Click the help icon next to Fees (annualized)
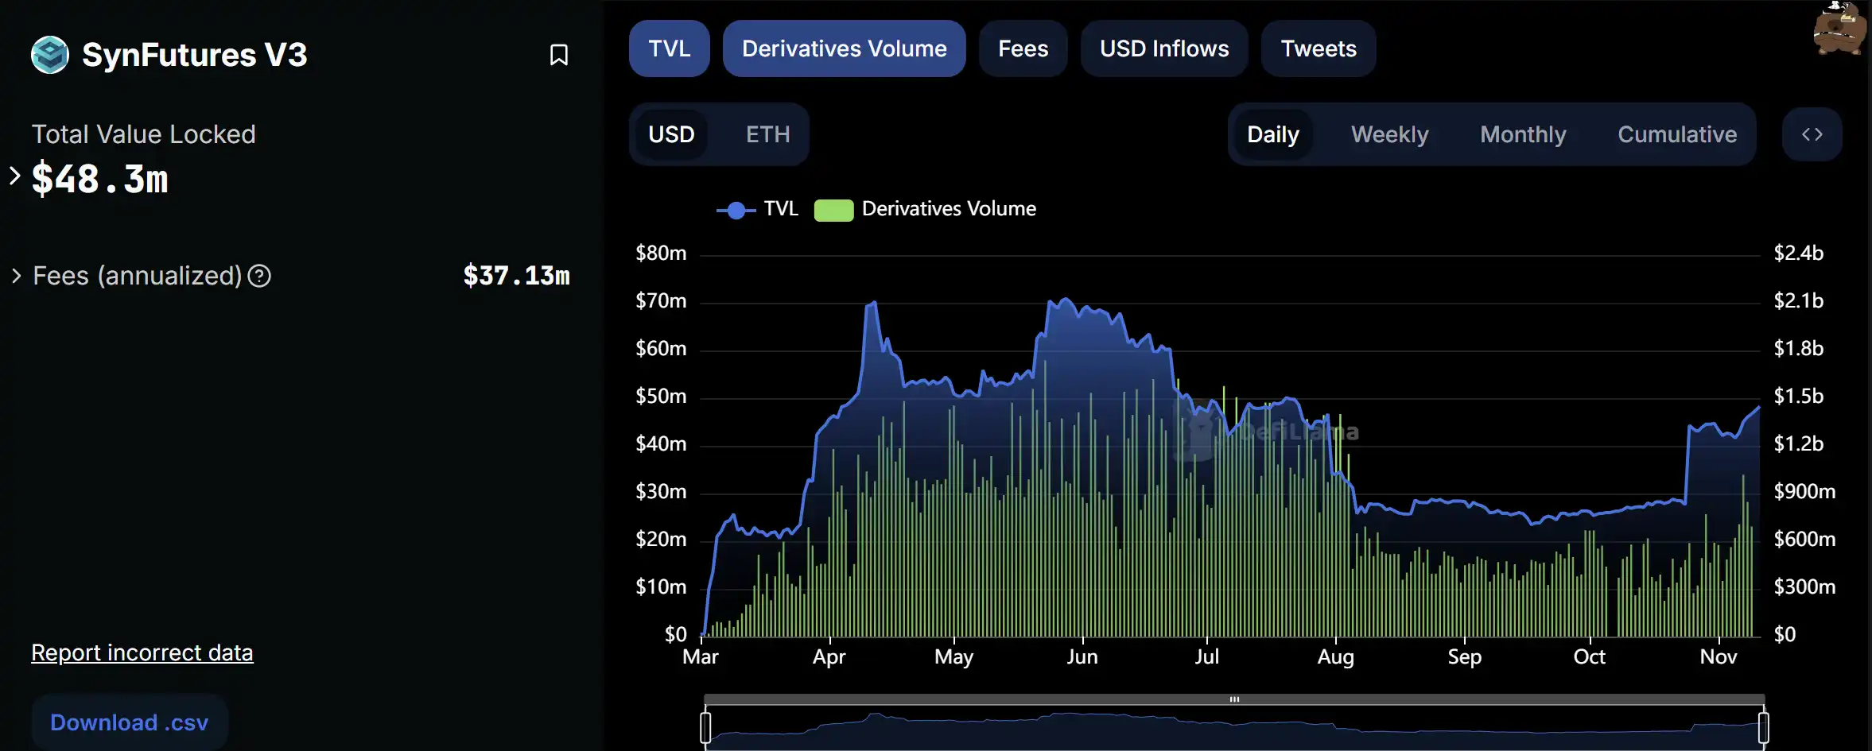This screenshot has width=1872, height=751. point(259,276)
